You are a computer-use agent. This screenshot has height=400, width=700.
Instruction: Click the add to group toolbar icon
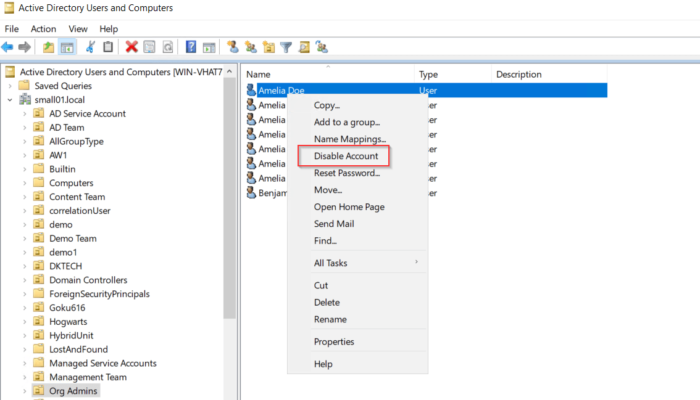322,47
